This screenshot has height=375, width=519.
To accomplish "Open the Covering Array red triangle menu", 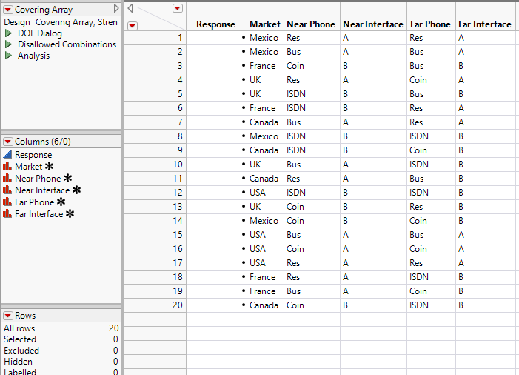I will pos(8,9).
